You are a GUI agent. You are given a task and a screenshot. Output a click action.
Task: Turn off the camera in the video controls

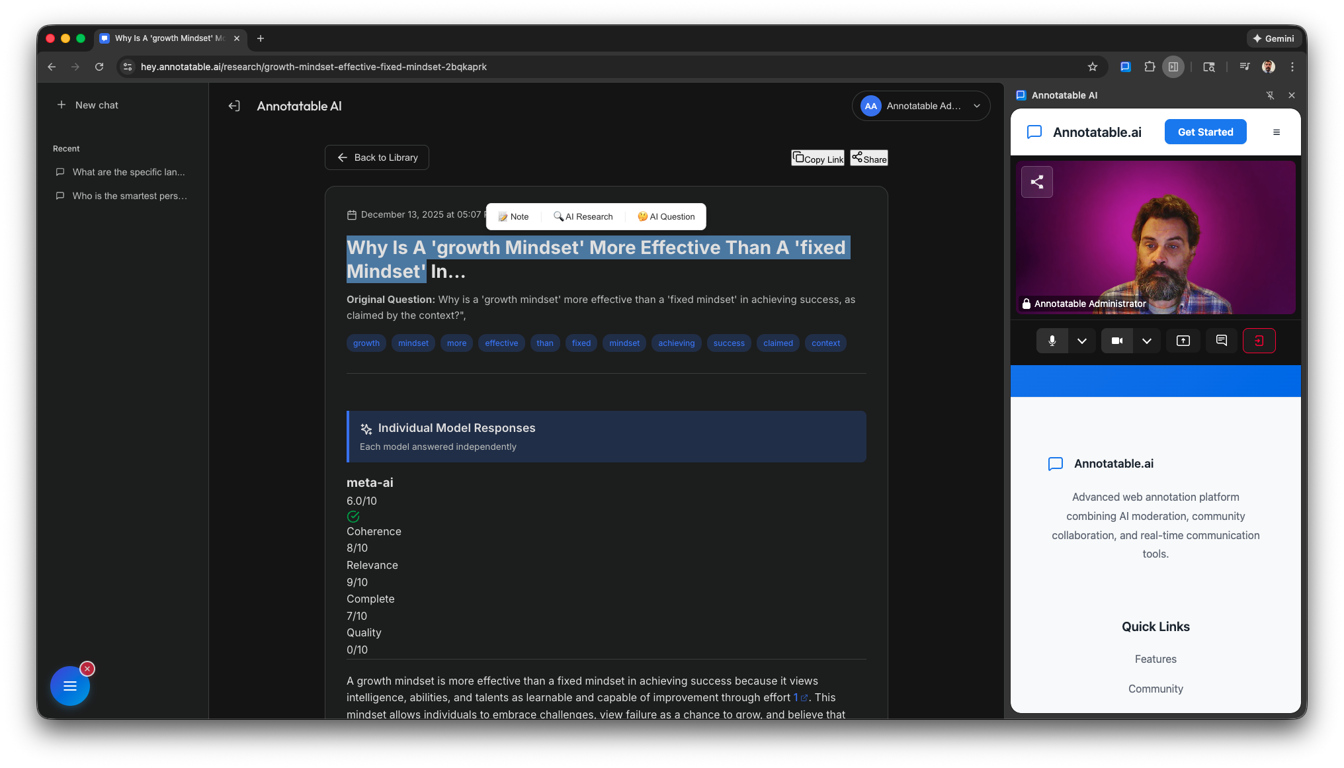tap(1117, 341)
